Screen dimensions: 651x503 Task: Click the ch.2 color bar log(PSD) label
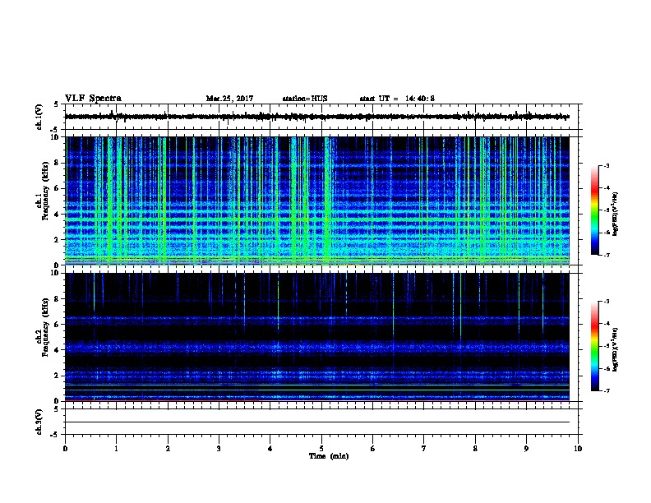[616, 349]
